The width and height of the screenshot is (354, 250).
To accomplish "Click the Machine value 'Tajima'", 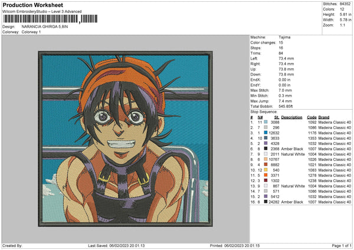I will click(x=284, y=37).
